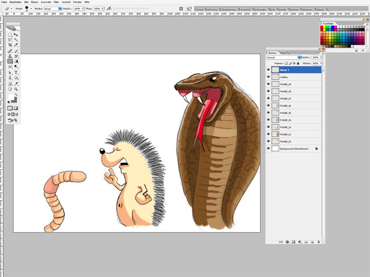
Task: Select the FARBE_06 layer by name
Action: tap(286, 106)
